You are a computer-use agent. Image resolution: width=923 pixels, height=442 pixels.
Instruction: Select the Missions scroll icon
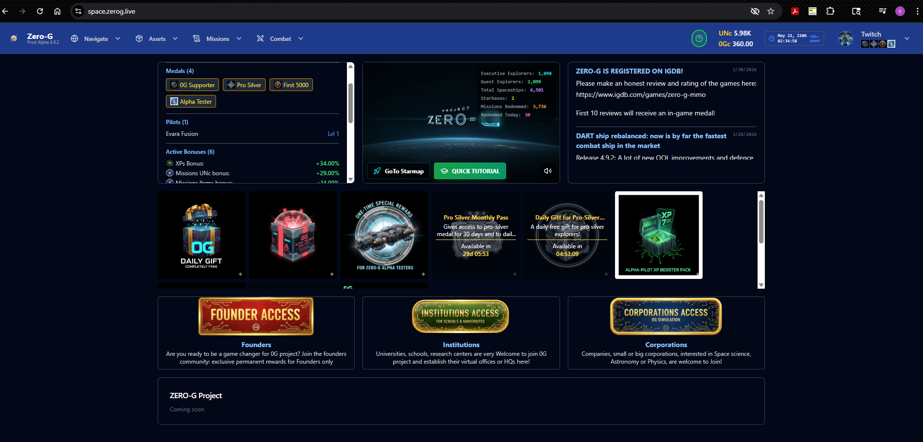[197, 38]
